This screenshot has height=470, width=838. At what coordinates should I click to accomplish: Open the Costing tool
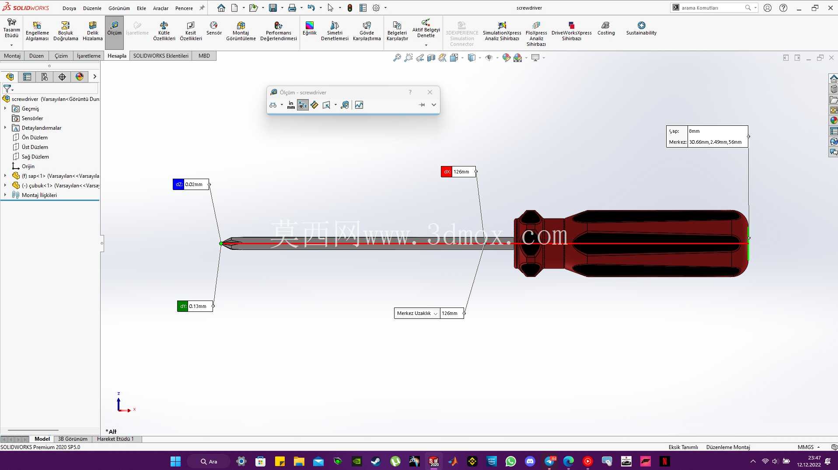pos(606,28)
